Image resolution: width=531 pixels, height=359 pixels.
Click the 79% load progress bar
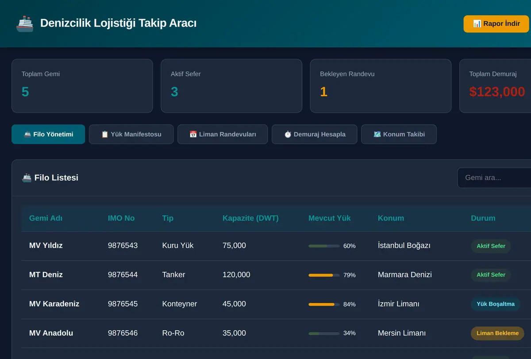324,275
